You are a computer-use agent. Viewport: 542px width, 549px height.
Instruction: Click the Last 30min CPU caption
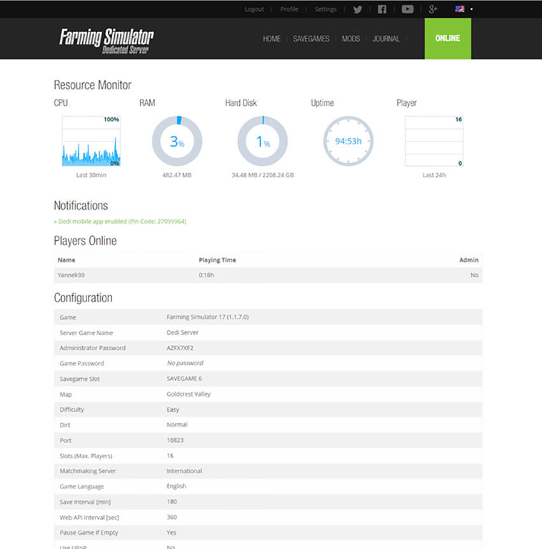pyautogui.click(x=91, y=175)
